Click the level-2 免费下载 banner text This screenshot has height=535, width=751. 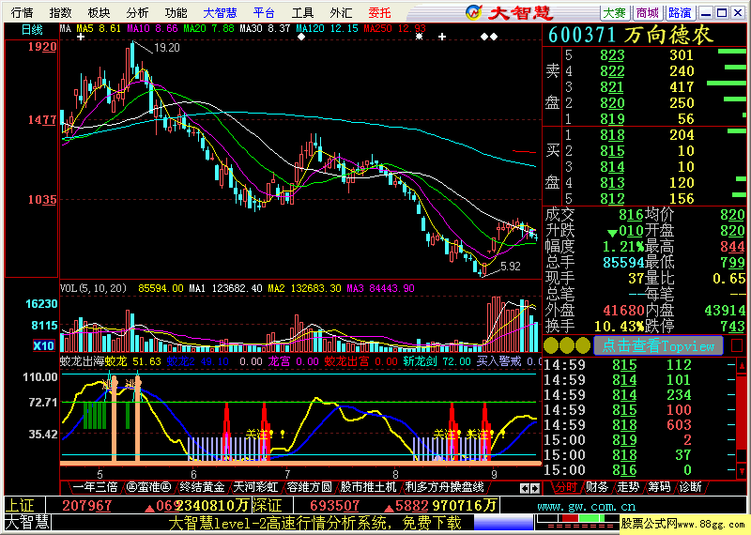point(315,523)
